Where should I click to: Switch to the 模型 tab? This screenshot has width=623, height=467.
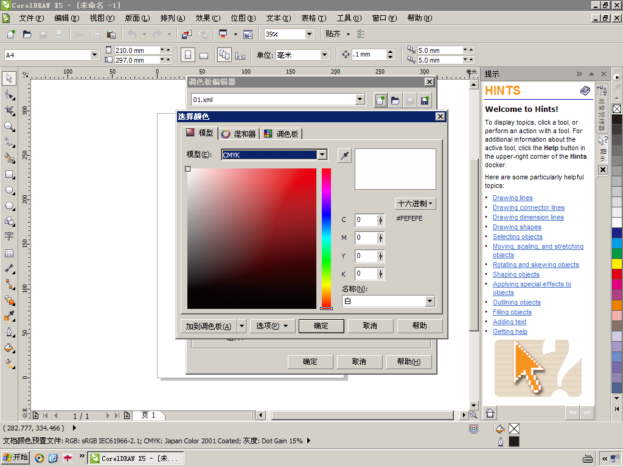[200, 133]
